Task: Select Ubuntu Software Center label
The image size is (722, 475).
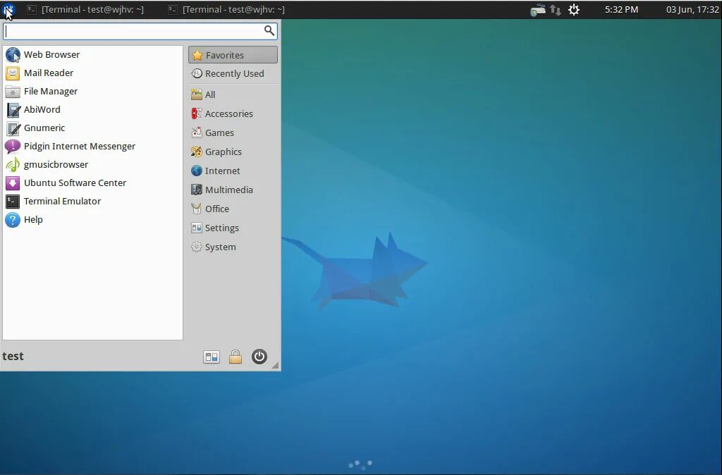Action: (75, 183)
